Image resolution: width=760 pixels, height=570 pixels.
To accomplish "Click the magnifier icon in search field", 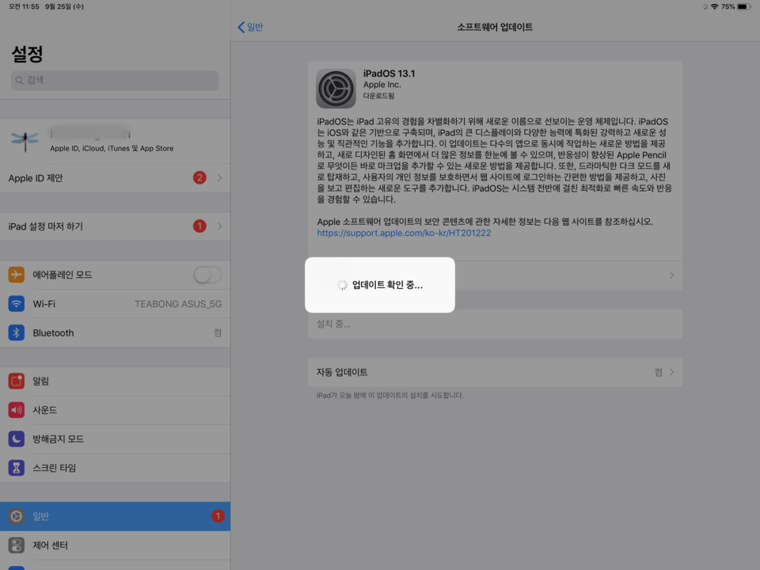I will point(19,81).
